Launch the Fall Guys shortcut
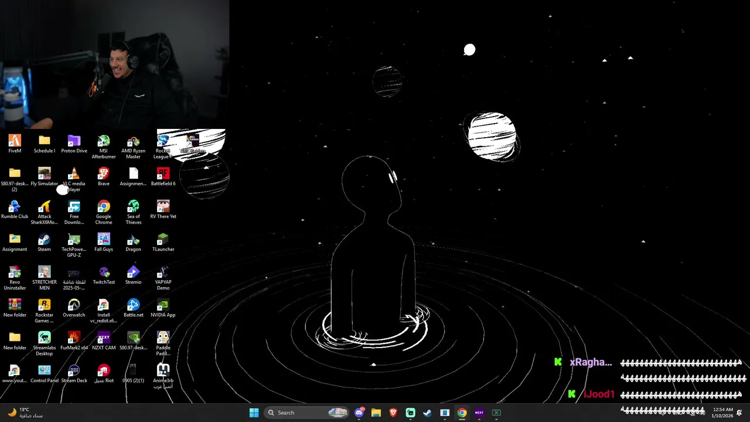 pos(104,243)
